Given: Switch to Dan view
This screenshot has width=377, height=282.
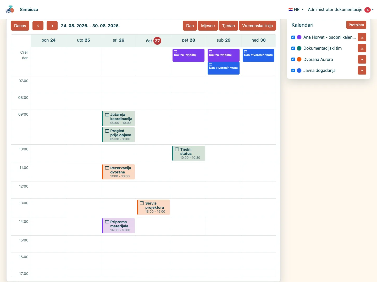Looking at the screenshot, I should [190, 26].
